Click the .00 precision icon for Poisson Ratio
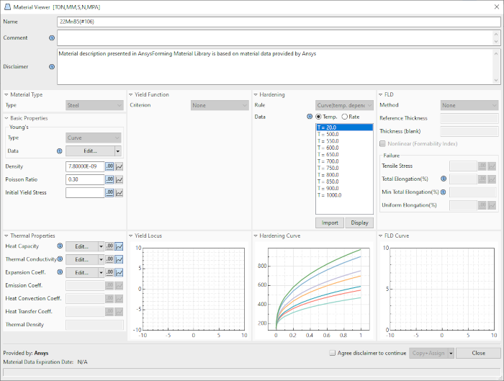Image resolution: width=504 pixels, height=381 pixels. coord(109,179)
